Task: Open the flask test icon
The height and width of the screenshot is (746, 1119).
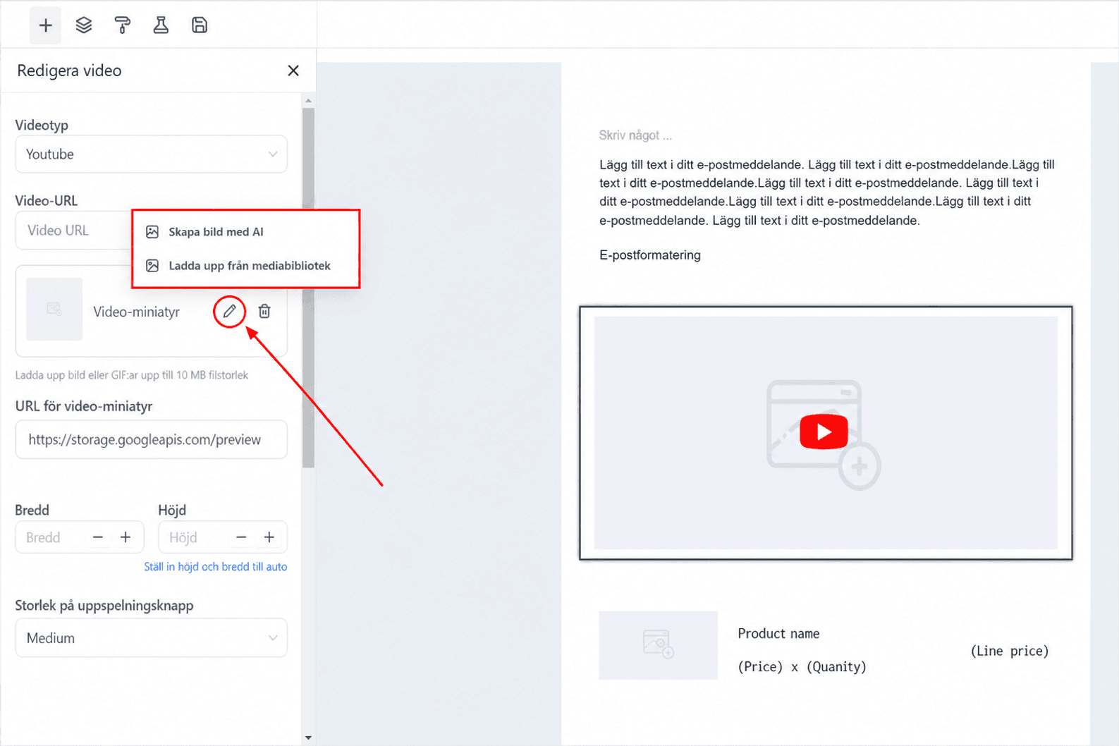Action: 161,25
